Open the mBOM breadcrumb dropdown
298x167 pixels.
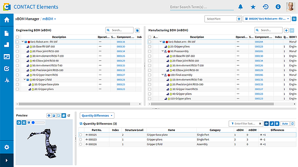(49, 19)
